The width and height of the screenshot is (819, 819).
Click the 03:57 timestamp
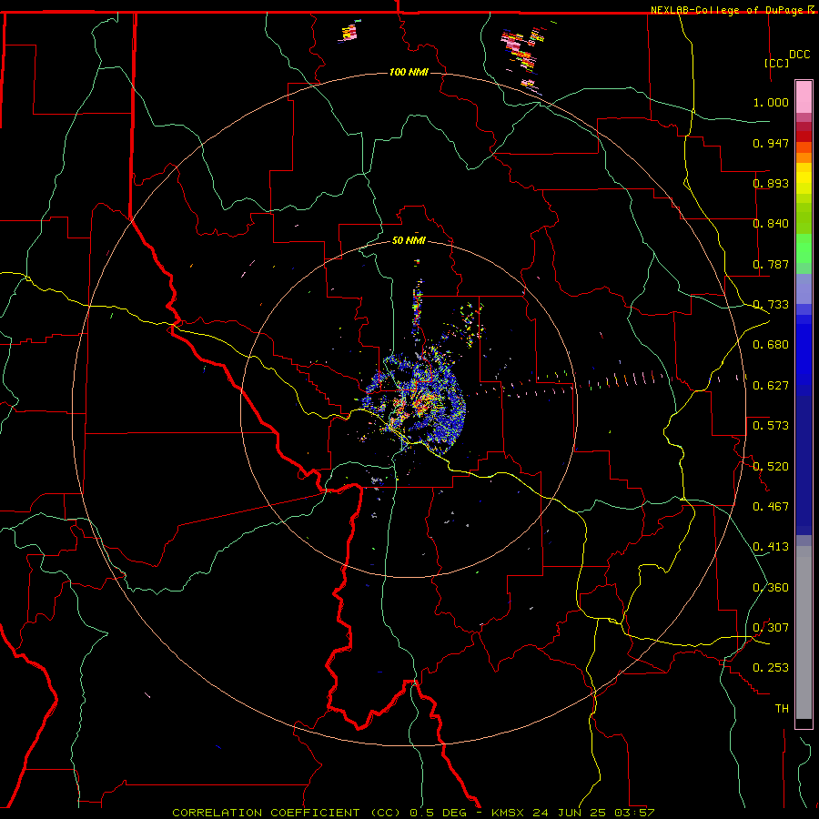click(x=632, y=813)
